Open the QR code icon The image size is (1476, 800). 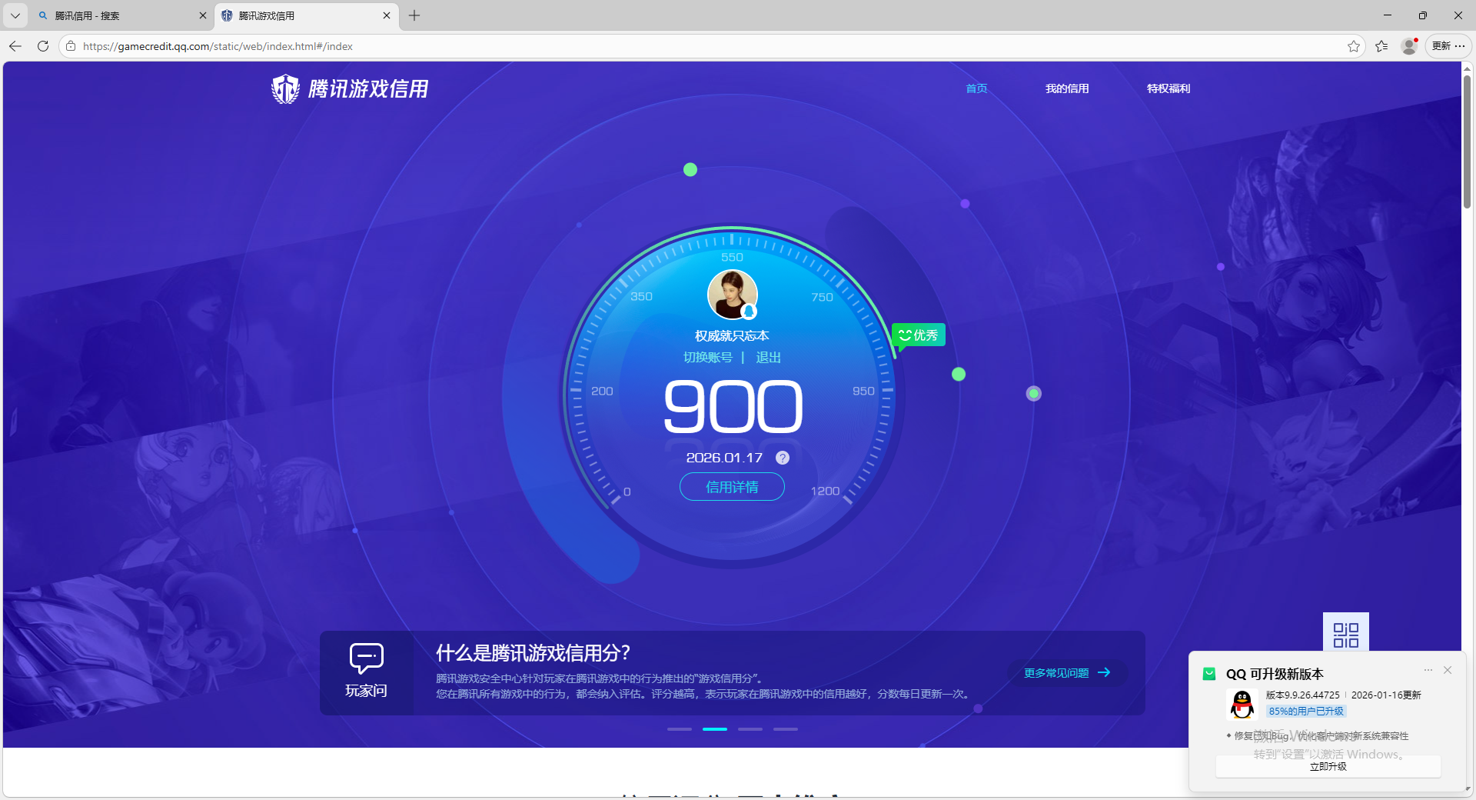1345,634
